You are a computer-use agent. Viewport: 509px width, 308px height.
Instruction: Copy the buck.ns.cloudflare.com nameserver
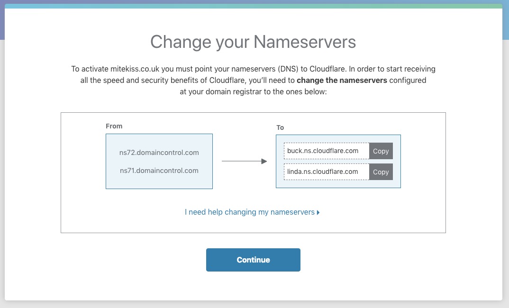click(381, 151)
